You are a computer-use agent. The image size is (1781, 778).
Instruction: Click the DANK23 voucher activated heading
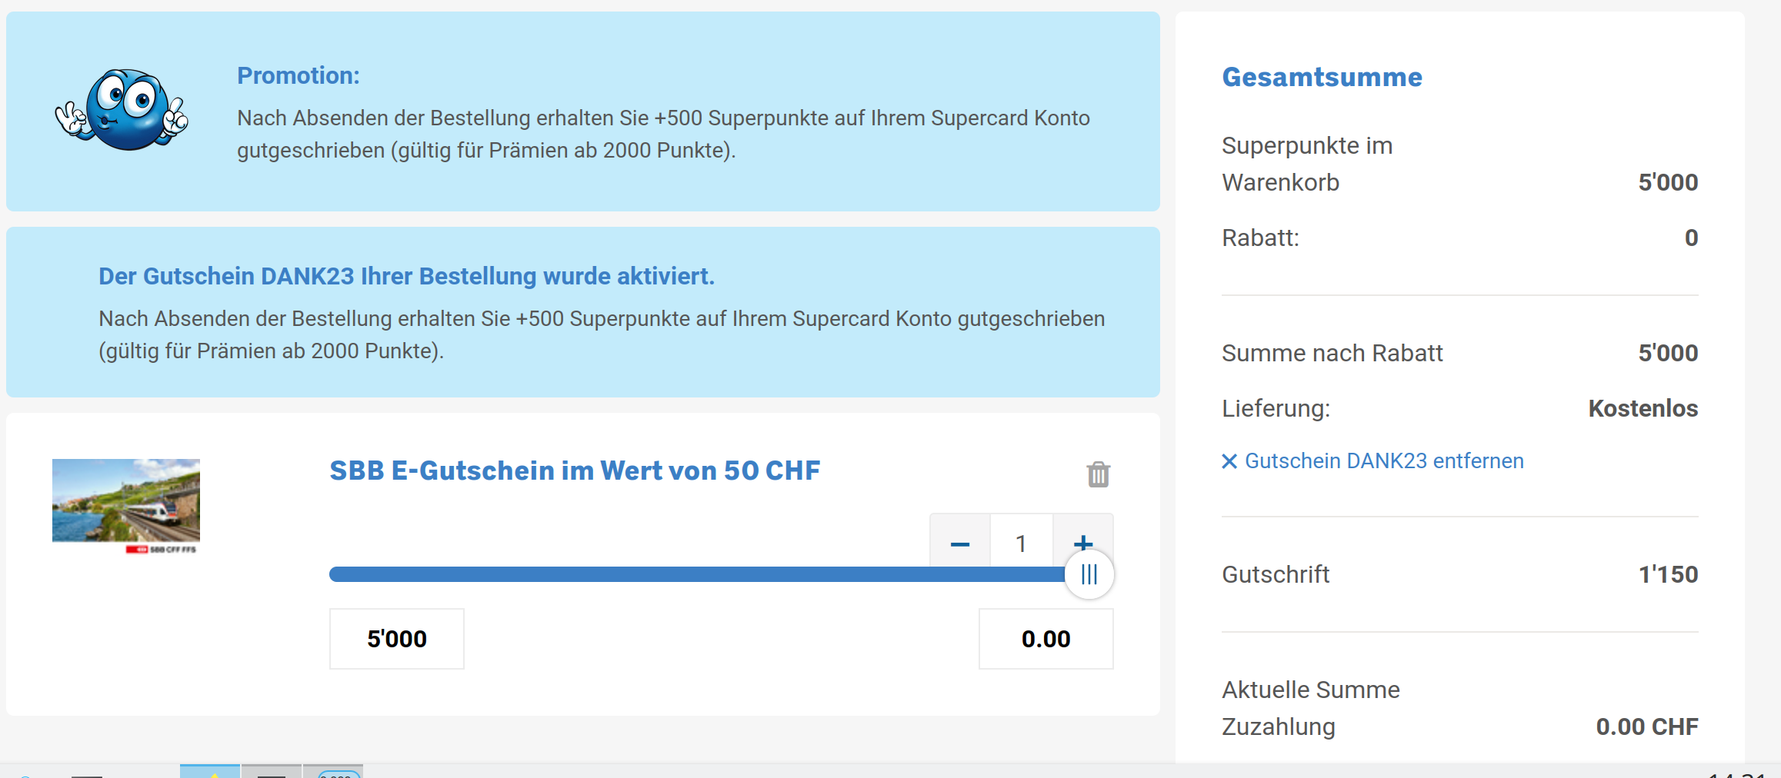[406, 276]
